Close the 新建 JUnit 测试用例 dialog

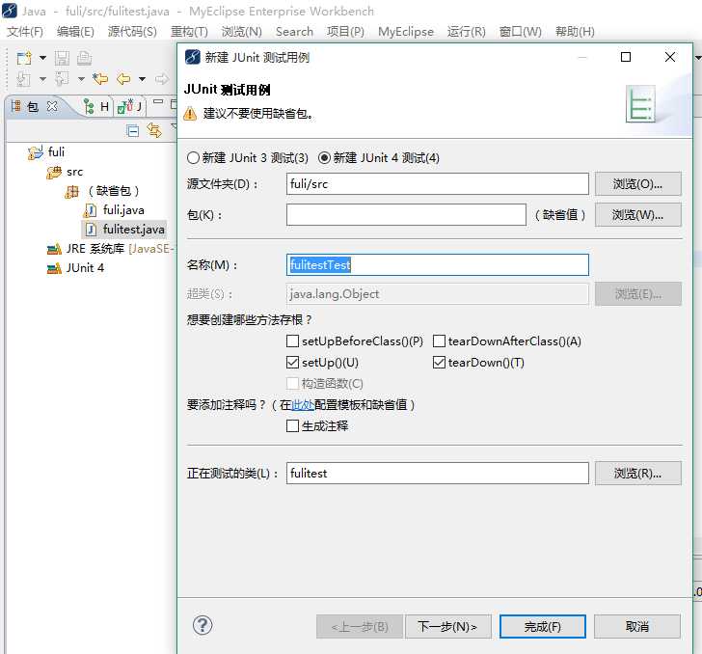pos(670,57)
